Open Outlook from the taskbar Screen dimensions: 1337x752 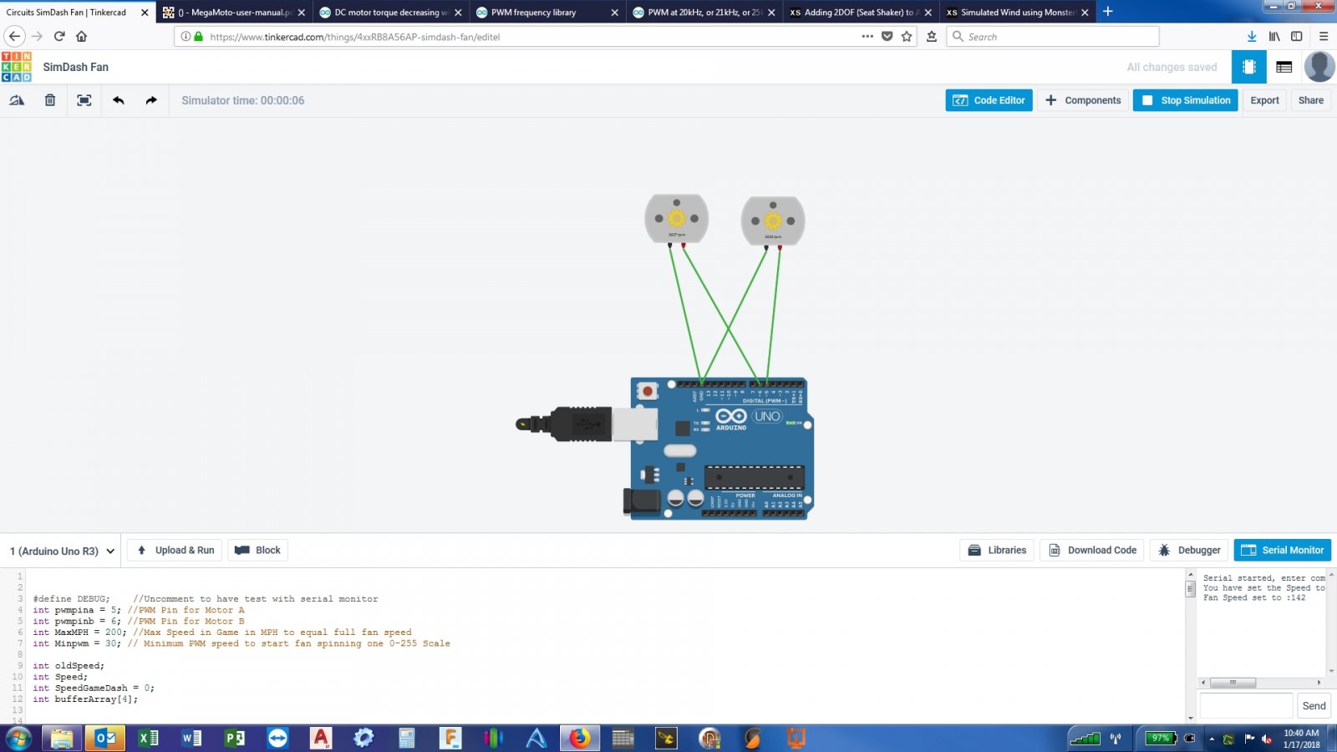[x=105, y=738]
